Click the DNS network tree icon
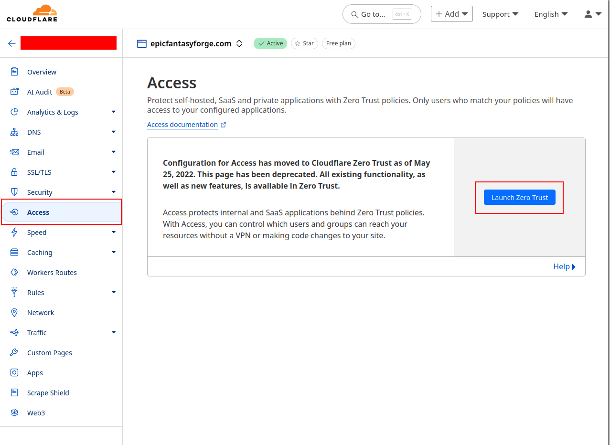Image resolution: width=610 pixels, height=445 pixels. [x=14, y=132]
